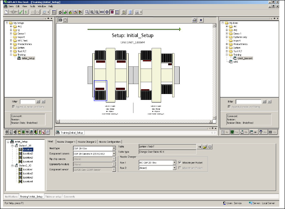
Task: Click the Filter input in My Setups panel
Action: [27, 101]
